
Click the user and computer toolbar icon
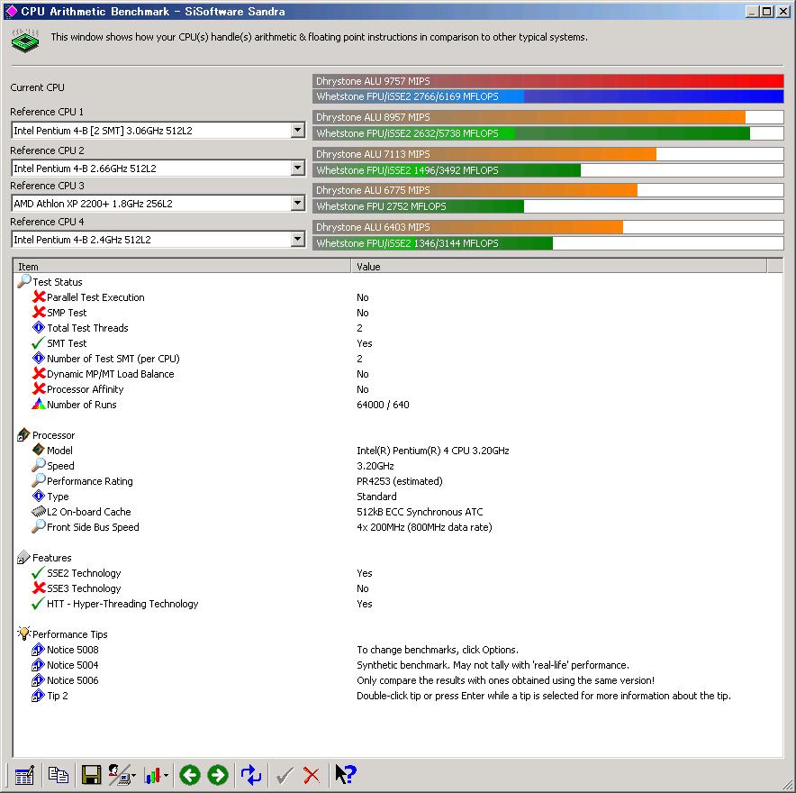(x=122, y=775)
